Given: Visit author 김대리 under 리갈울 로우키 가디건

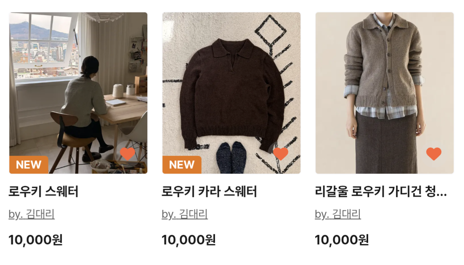Looking at the screenshot, I should (x=337, y=214).
